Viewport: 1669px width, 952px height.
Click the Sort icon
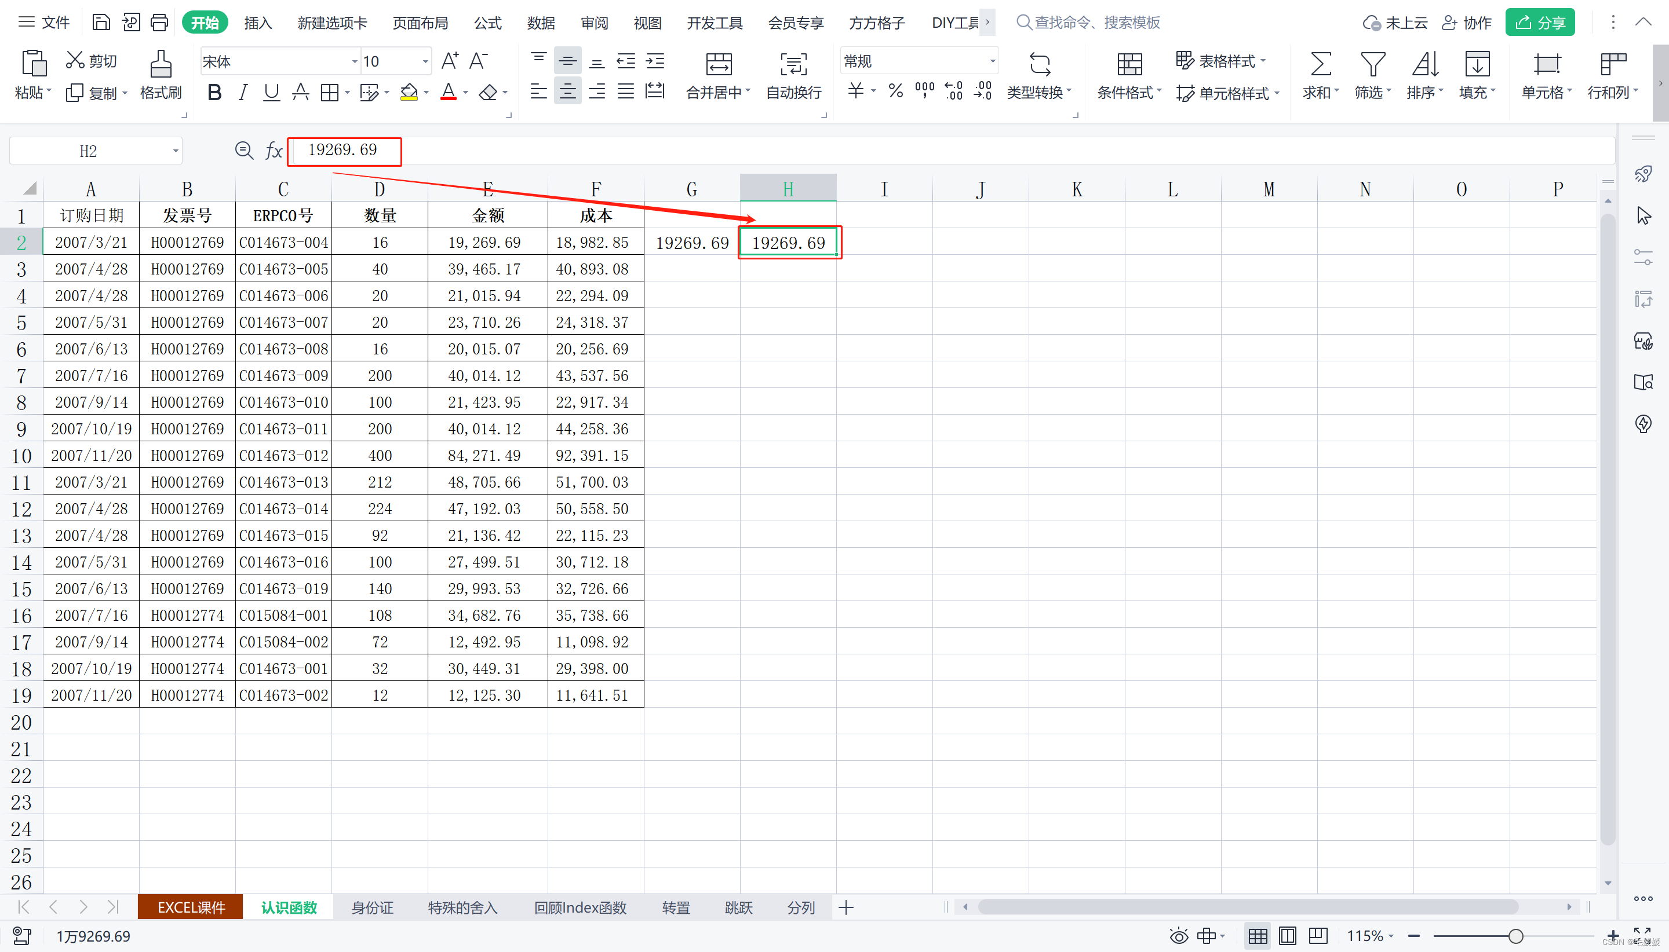[1425, 64]
